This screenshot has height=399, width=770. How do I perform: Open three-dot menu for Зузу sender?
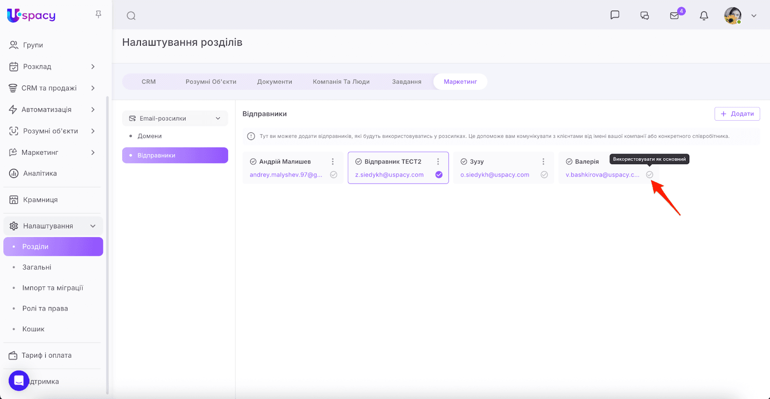pyautogui.click(x=543, y=162)
